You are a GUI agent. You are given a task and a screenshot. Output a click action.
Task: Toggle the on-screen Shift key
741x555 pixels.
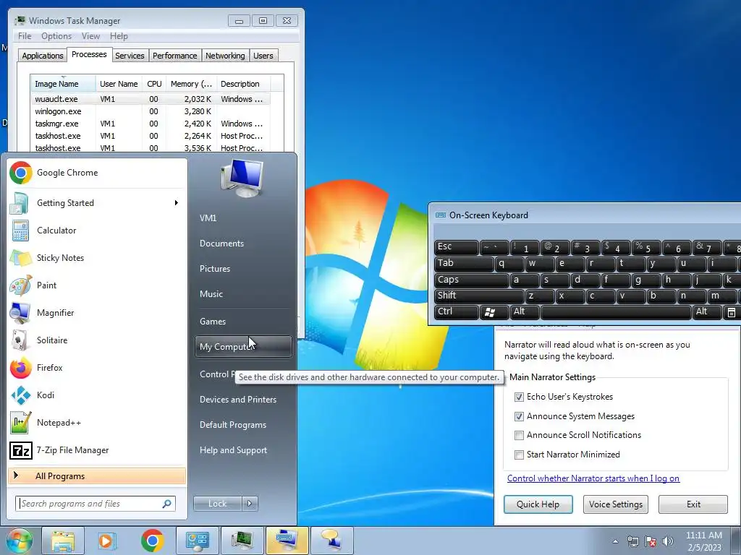click(479, 296)
